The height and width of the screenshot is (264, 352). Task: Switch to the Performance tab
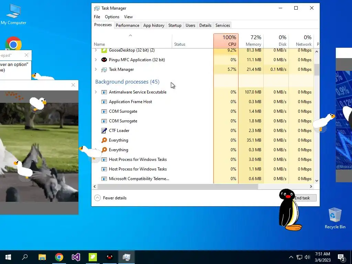pos(128,25)
